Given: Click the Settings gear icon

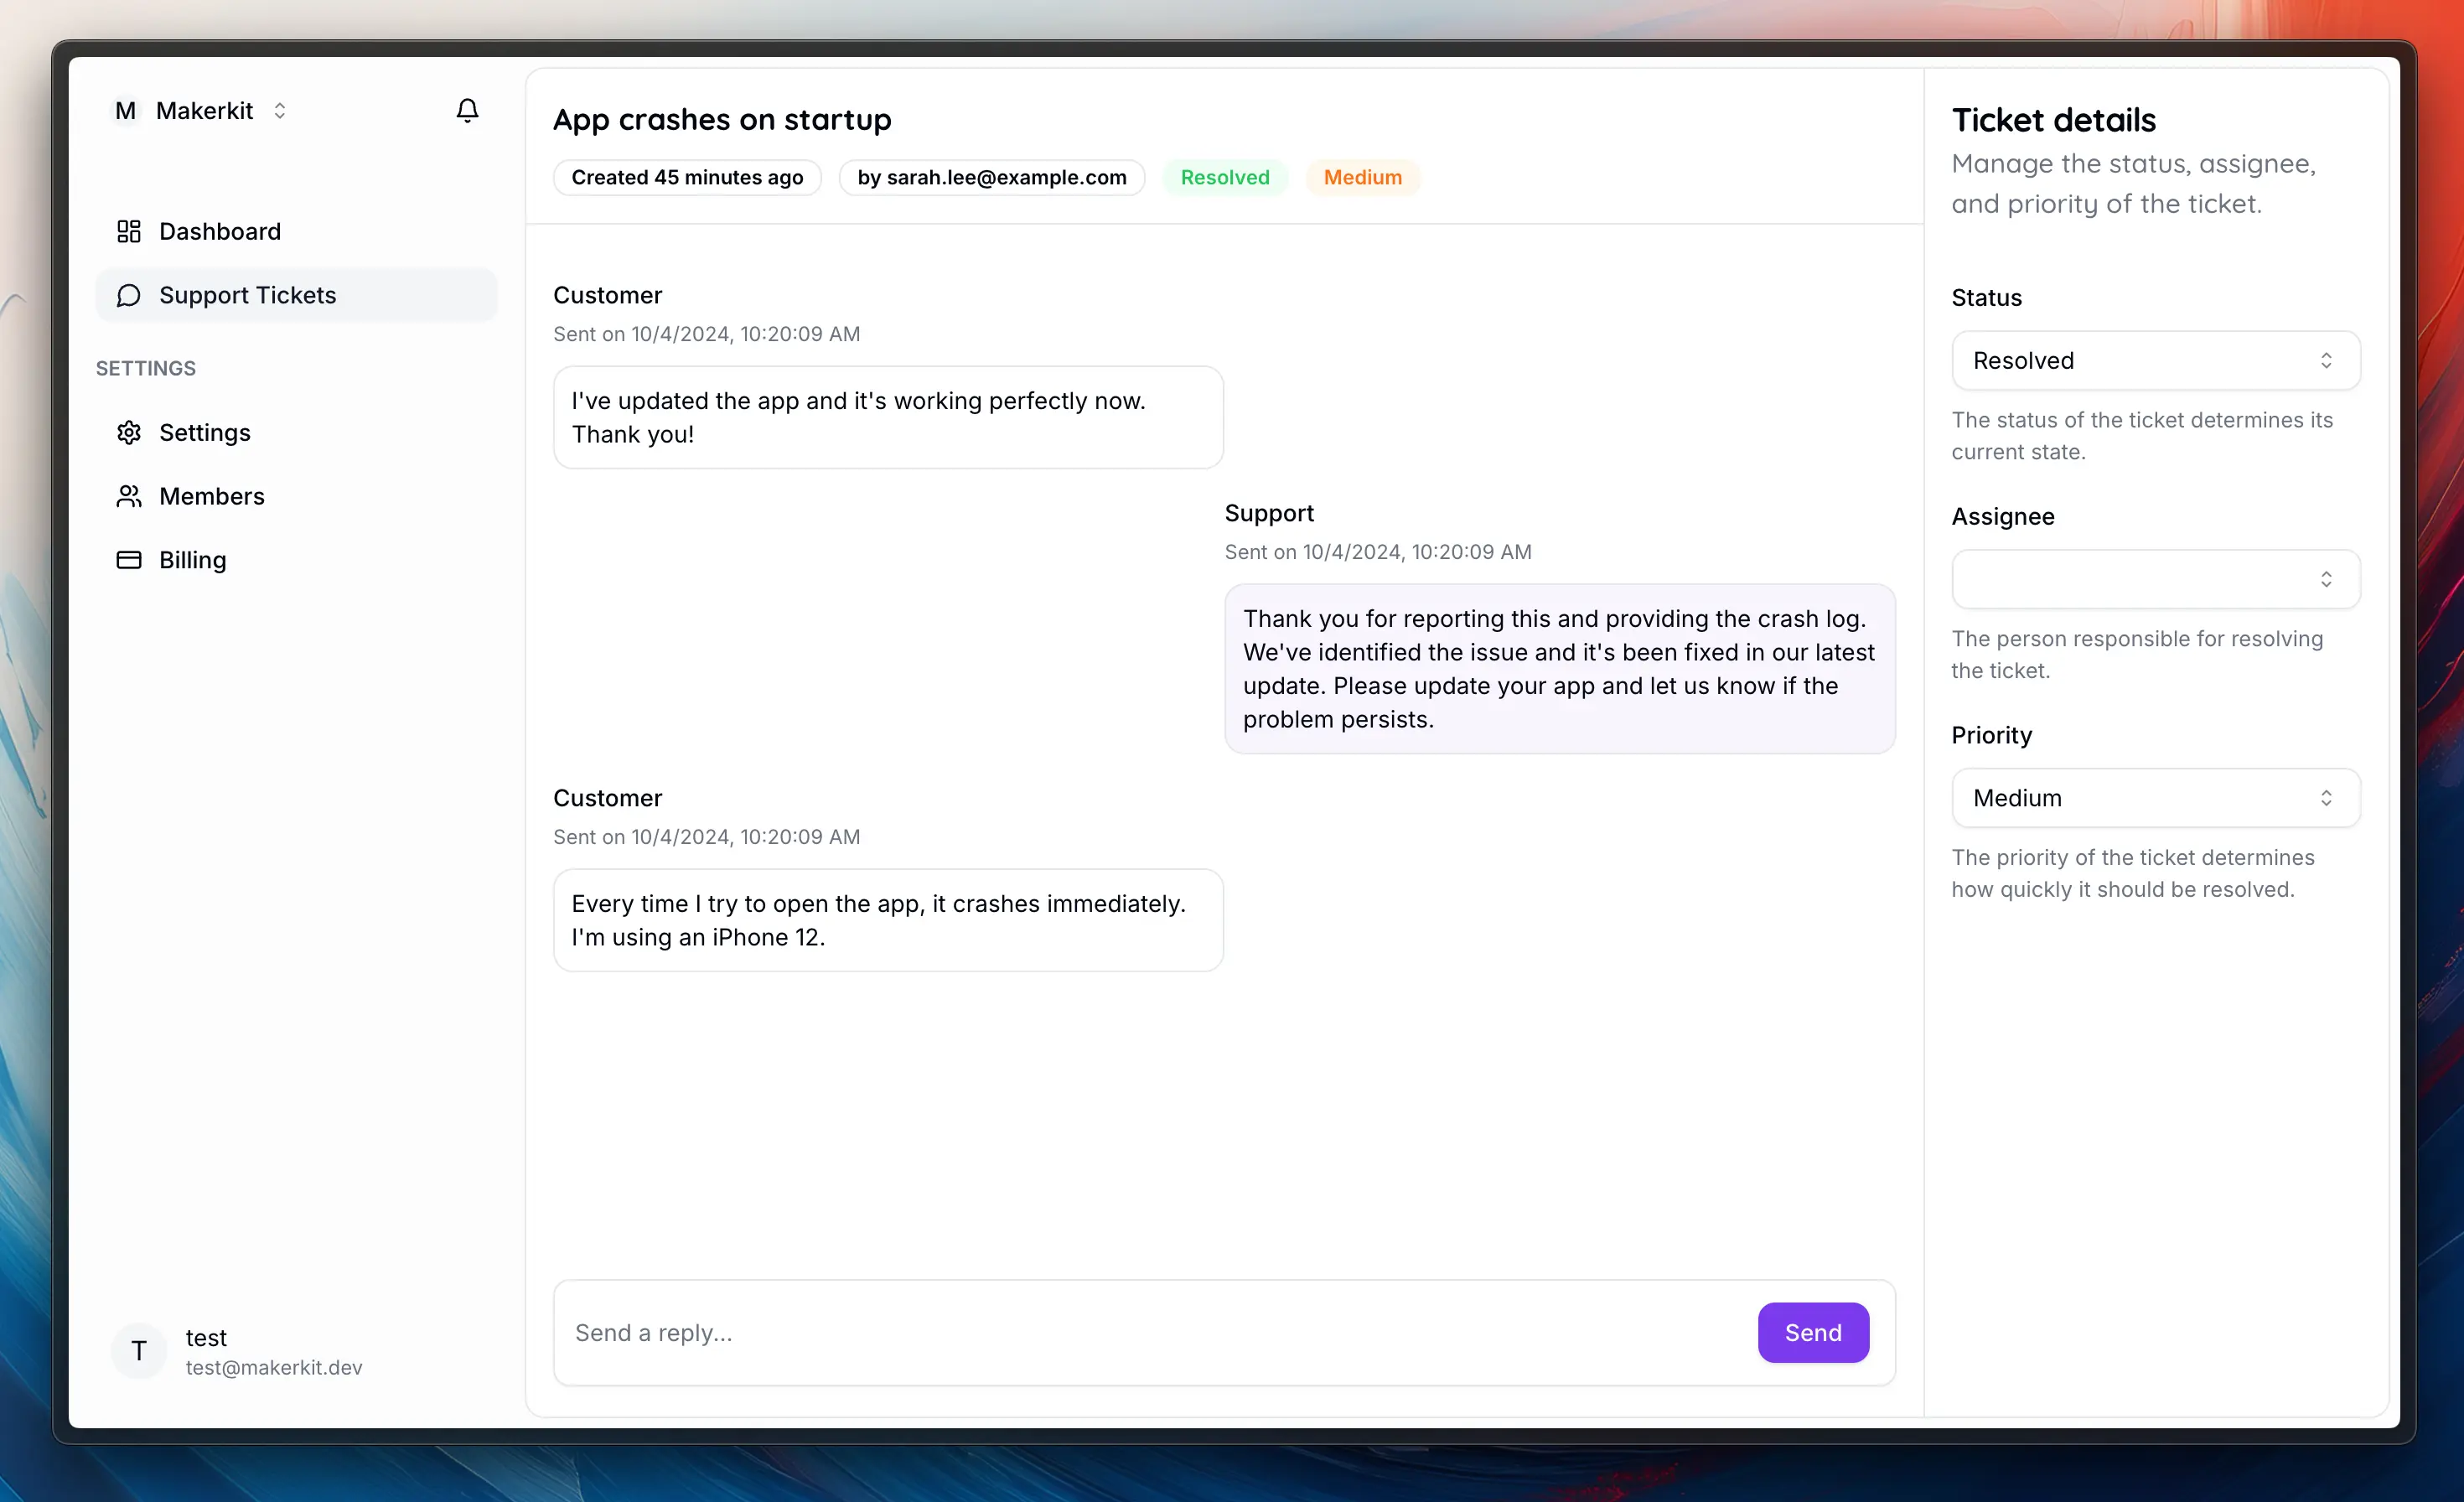Looking at the screenshot, I should (x=129, y=432).
